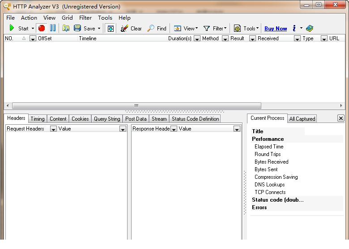Open dropdown beside response Value column
Screen dimensions: 349x249
[237, 129]
